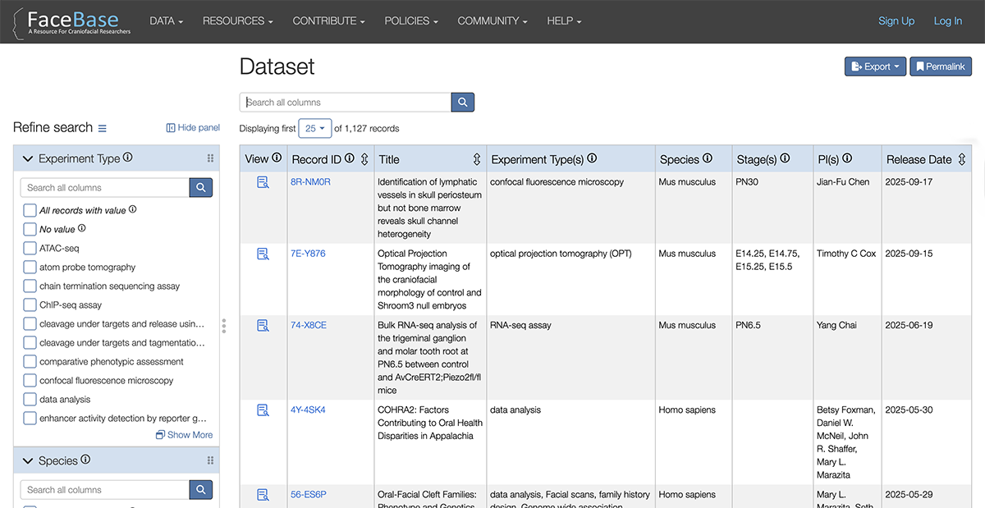Image resolution: width=985 pixels, height=508 pixels.
Task: Open record 7E-Y876 via its link
Action: (308, 254)
